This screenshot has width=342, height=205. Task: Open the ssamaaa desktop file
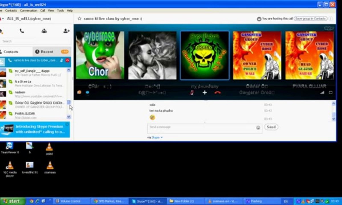tap(50, 168)
